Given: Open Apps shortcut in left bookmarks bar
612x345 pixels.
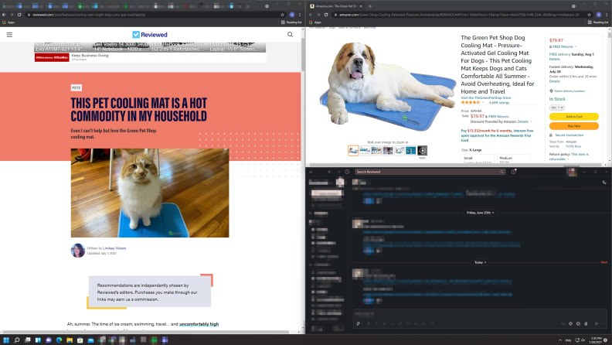Looking at the screenshot, I should coord(8,22).
